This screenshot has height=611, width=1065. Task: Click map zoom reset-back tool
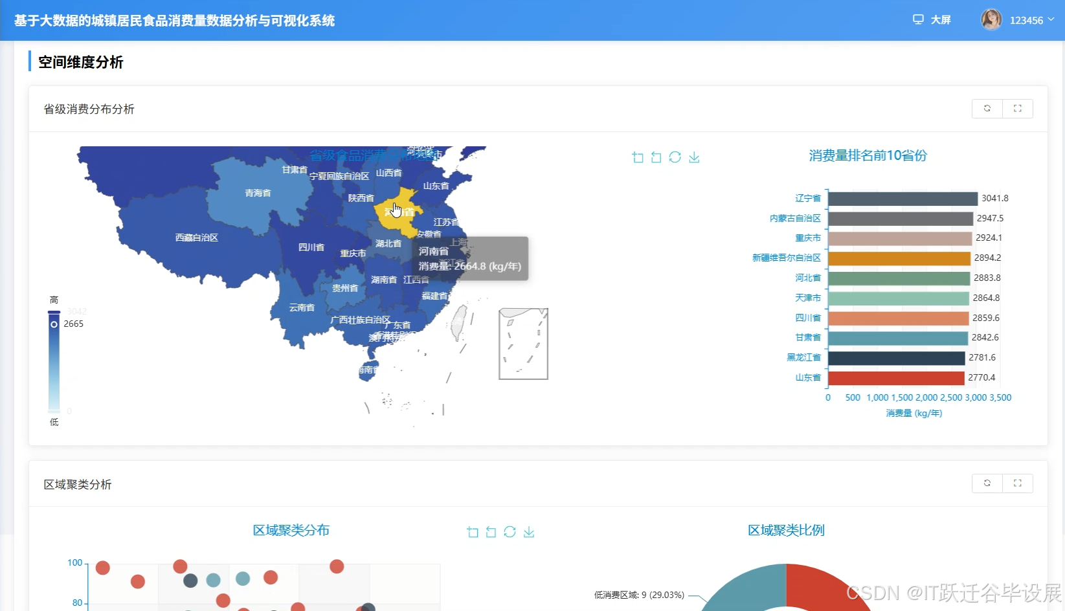[x=656, y=157]
